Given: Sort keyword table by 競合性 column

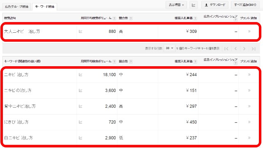Looking at the screenshot, I should click(123, 61).
